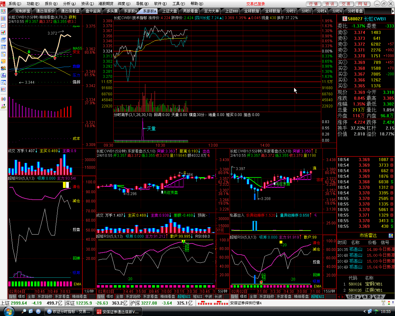The image size is (395, 316).
Task: Select 5分钟 period label
Action: (222, 291)
